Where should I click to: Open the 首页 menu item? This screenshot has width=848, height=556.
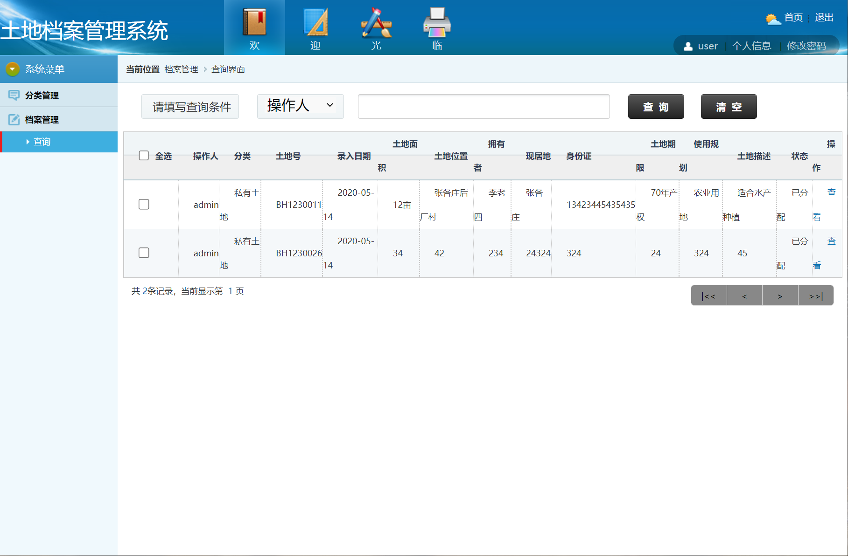[x=792, y=18]
